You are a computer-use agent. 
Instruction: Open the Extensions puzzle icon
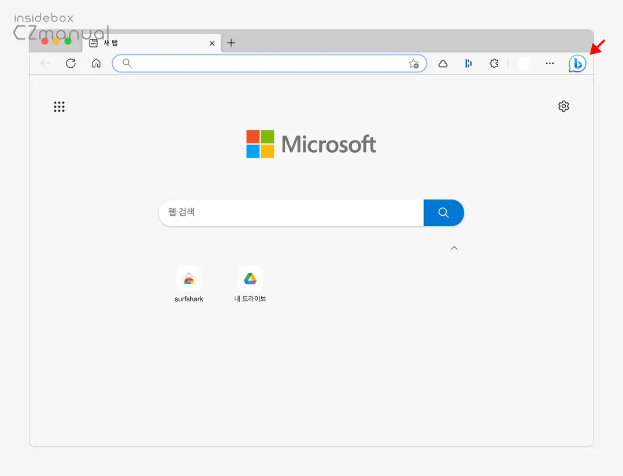click(494, 64)
